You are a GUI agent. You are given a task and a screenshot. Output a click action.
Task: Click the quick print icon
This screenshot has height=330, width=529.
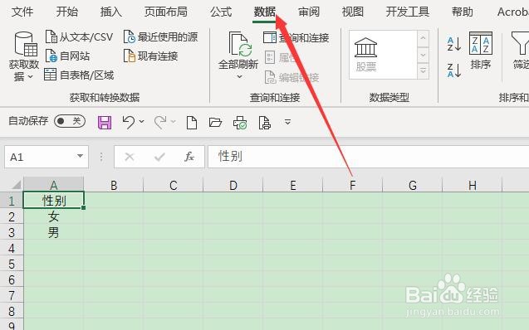240,123
